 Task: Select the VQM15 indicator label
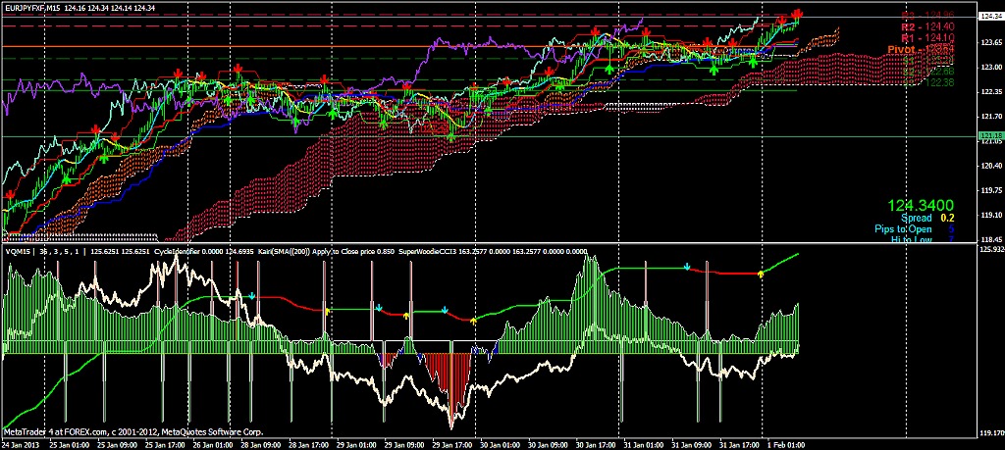[x=19, y=251]
